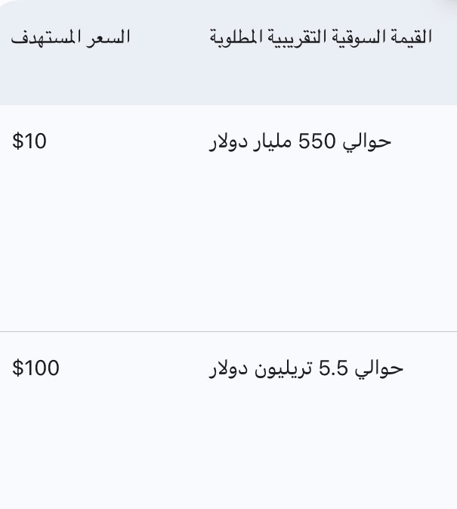Viewport: 457px width, 509px height.
Task: Click the word حوالي in the $100 row
Action: [x=379, y=369]
